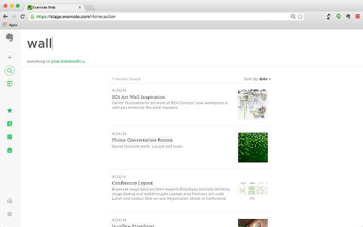363x227 pixels.
Task: Open Work Chat icon in sidebar
Action: tap(10, 84)
